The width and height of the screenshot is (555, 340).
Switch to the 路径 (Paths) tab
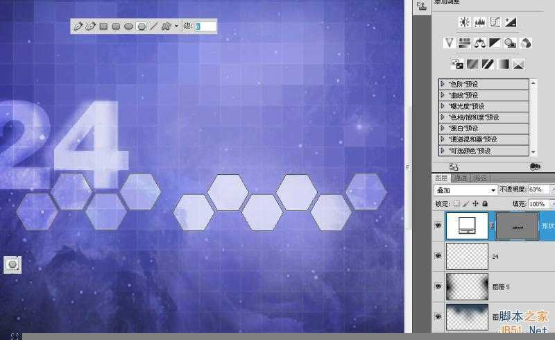click(x=480, y=178)
